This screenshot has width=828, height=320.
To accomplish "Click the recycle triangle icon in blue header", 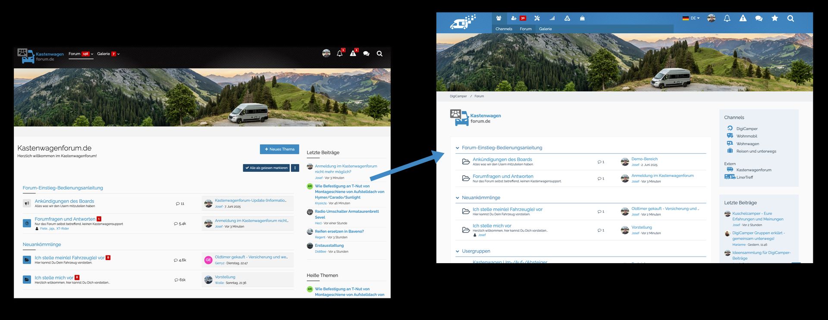I will click(x=567, y=18).
